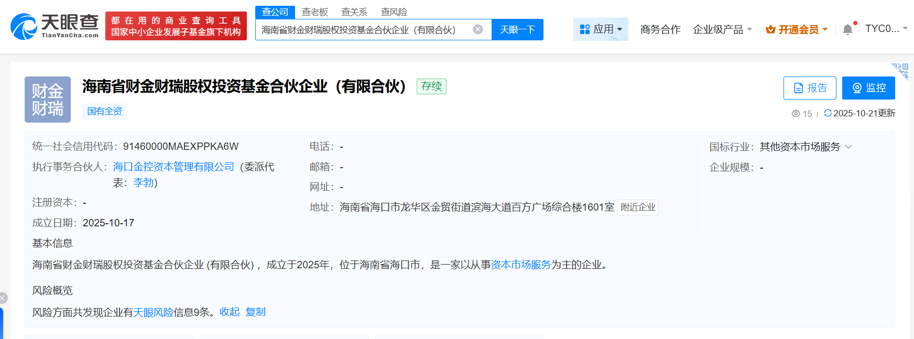Click the eye view count icon
Image resolution: width=914 pixels, height=339 pixels.
point(796,114)
